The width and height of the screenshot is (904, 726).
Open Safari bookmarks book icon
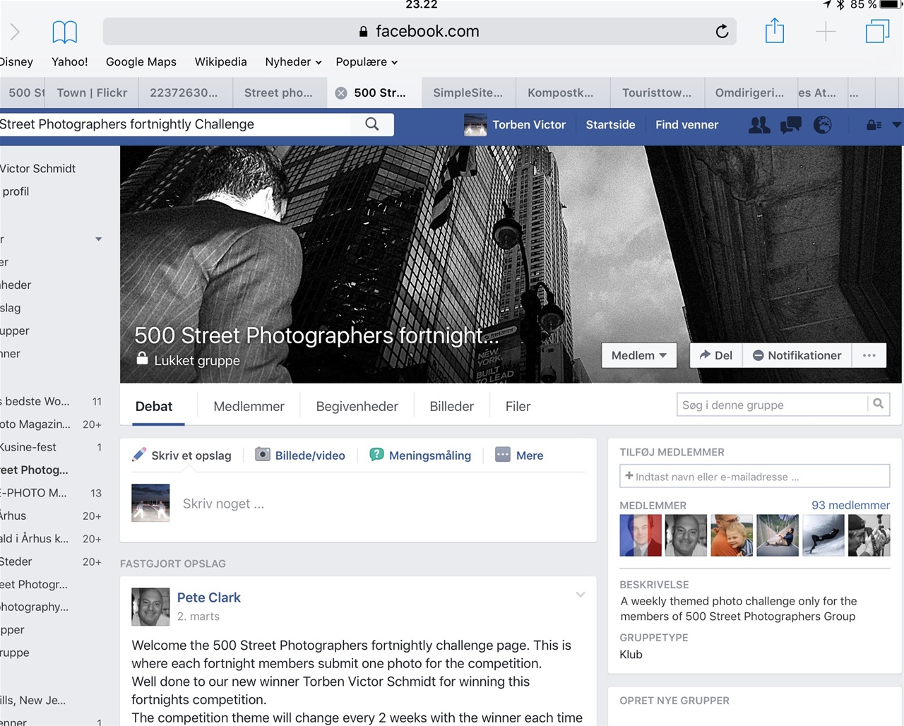point(64,32)
